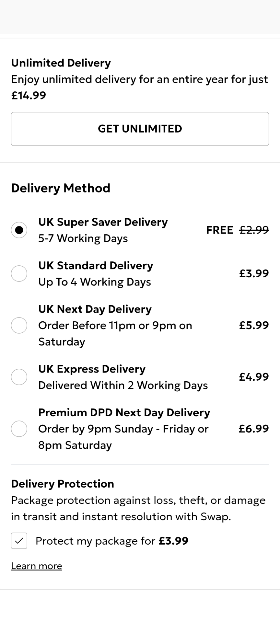Tap the FREE Super Saver price label

(220, 230)
